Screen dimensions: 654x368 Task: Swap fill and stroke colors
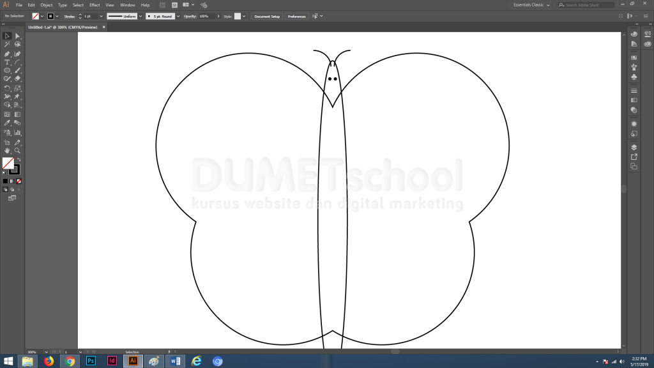[19, 160]
